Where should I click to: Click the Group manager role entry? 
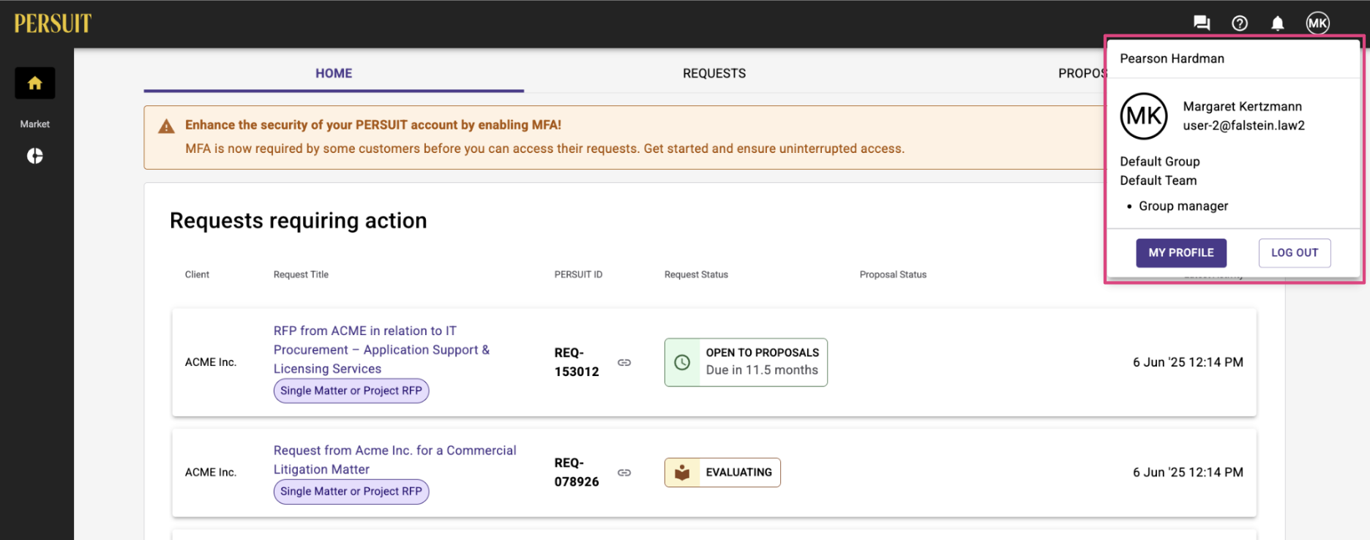click(x=1183, y=206)
